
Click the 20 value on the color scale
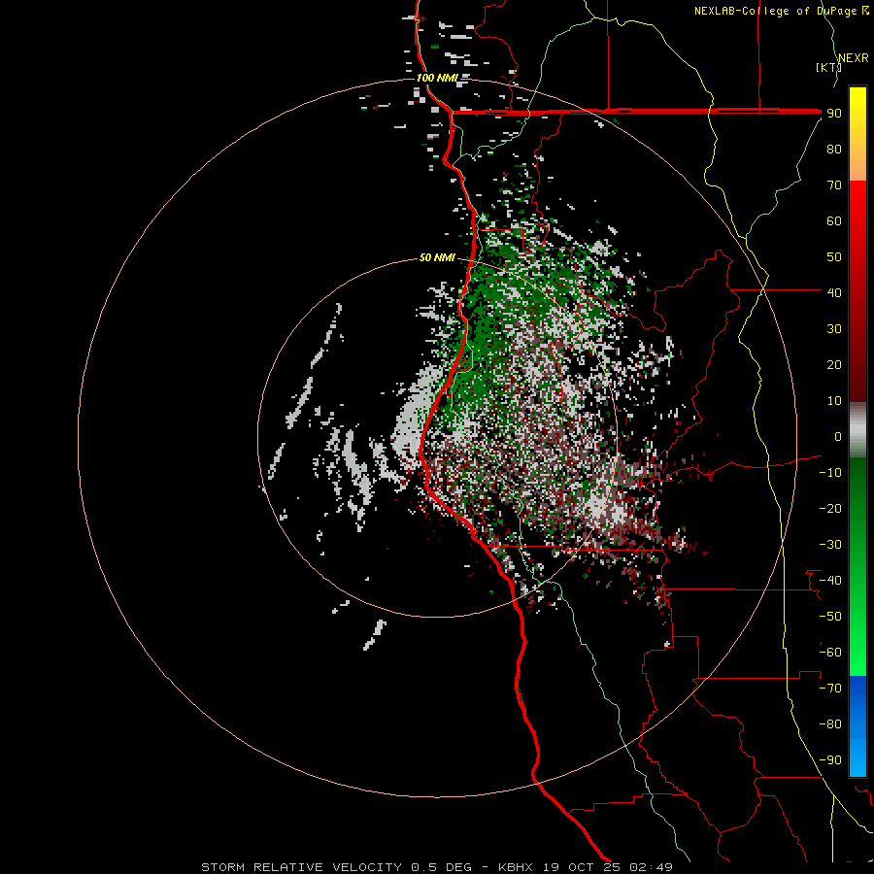pyautogui.click(x=834, y=364)
